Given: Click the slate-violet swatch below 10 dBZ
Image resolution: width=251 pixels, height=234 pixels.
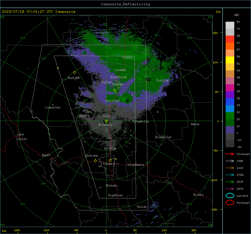Looking at the screenshot, I should tap(230, 130).
